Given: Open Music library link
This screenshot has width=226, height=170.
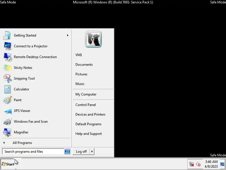Looking at the screenshot, I should 80,84.
